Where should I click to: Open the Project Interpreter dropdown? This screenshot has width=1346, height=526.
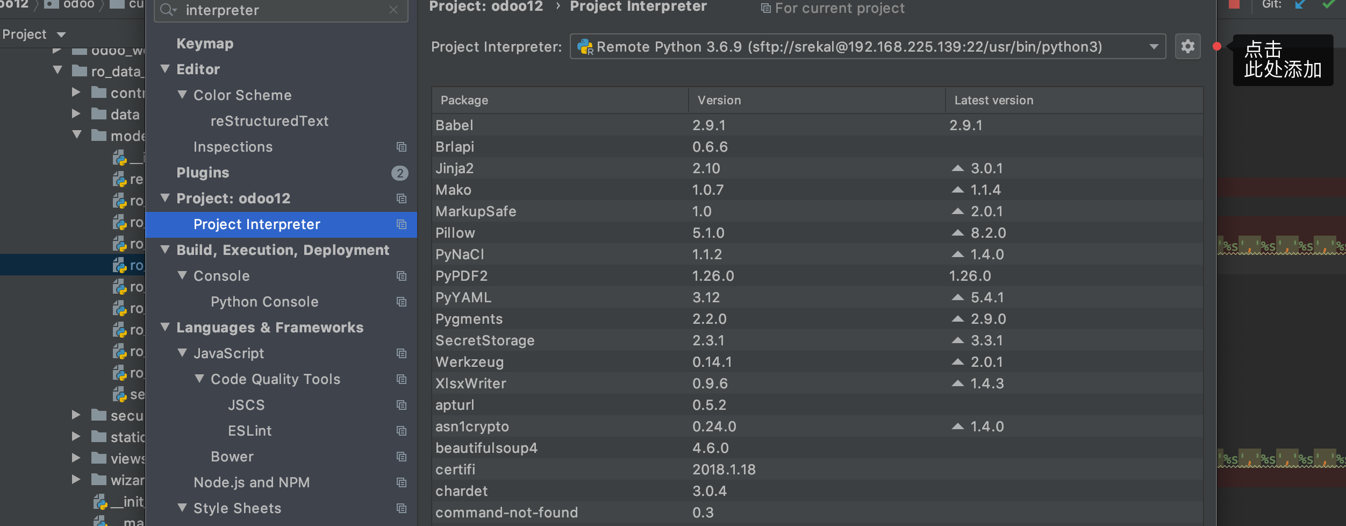tap(1154, 47)
